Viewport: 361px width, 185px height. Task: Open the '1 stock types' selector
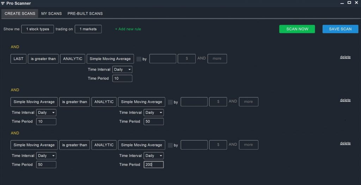coord(37,29)
